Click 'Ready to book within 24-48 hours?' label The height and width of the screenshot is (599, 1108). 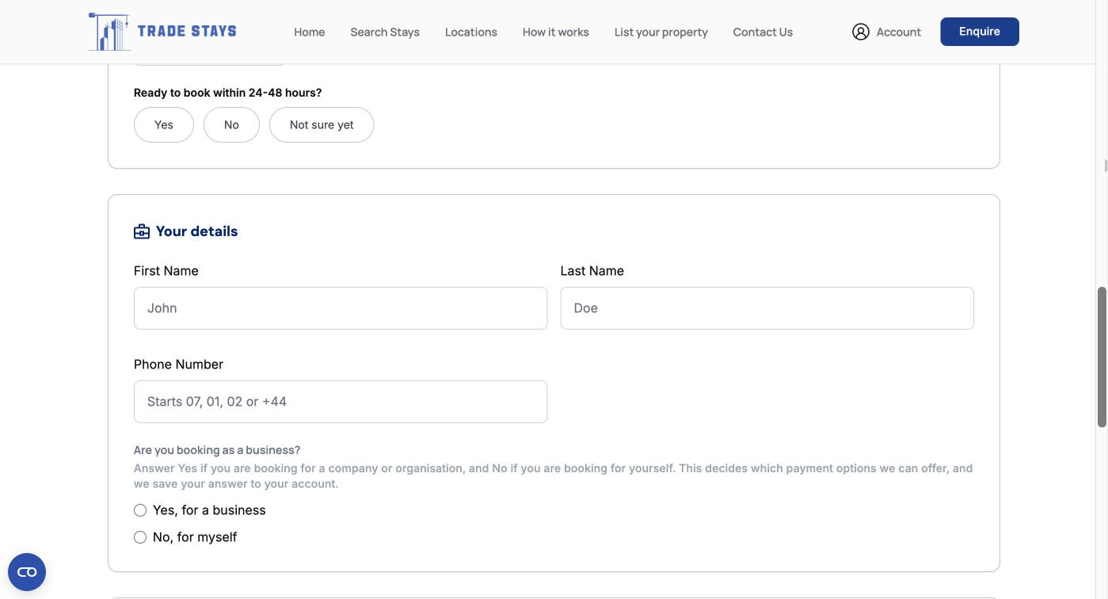click(228, 93)
